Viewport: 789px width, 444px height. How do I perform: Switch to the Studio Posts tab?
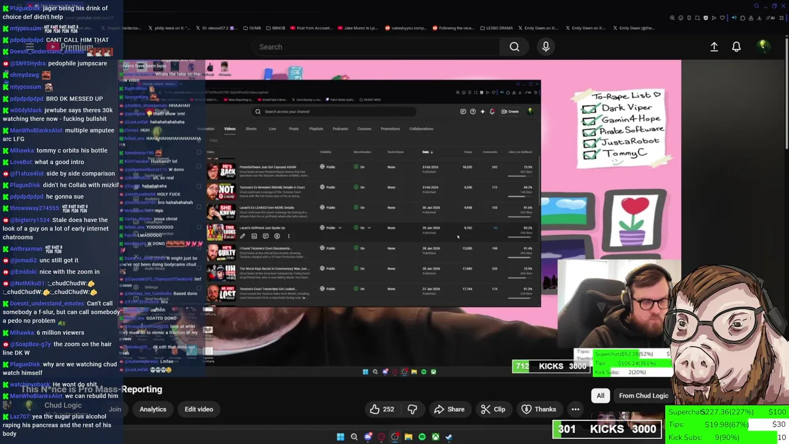(293, 129)
